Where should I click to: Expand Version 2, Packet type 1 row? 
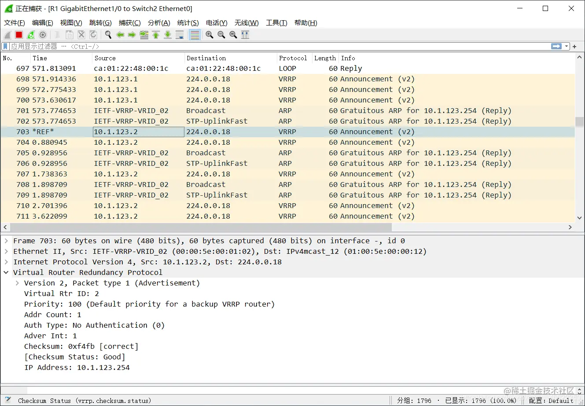pyautogui.click(x=17, y=283)
